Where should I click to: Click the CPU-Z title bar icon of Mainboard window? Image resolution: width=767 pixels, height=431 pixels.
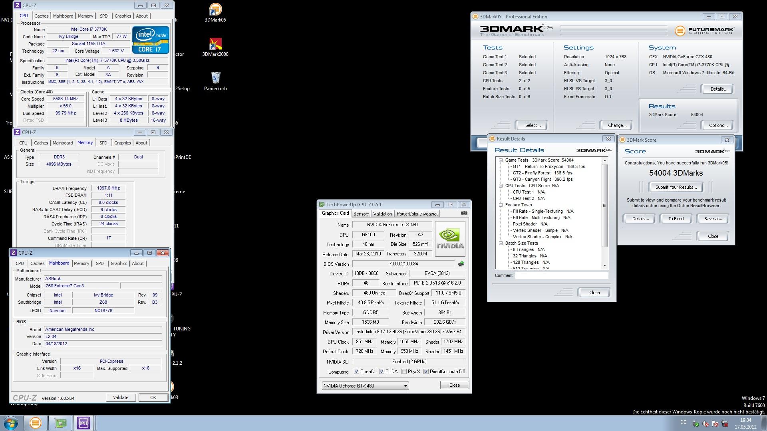coord(14,253)
